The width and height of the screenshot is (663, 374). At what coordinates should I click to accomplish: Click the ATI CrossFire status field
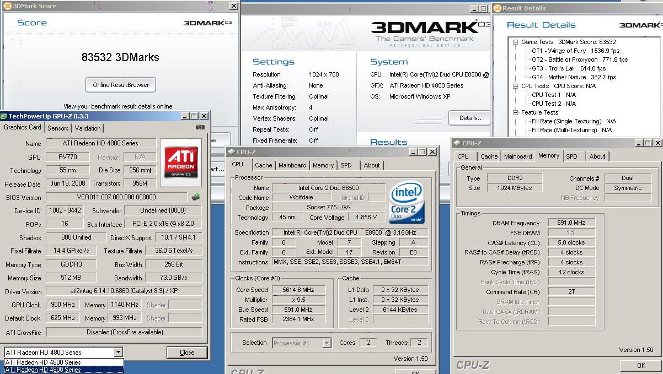click(124, 332)
